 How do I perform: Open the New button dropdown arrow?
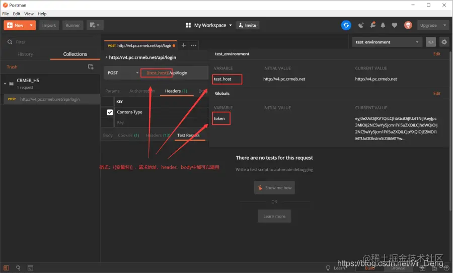[31, 25]
